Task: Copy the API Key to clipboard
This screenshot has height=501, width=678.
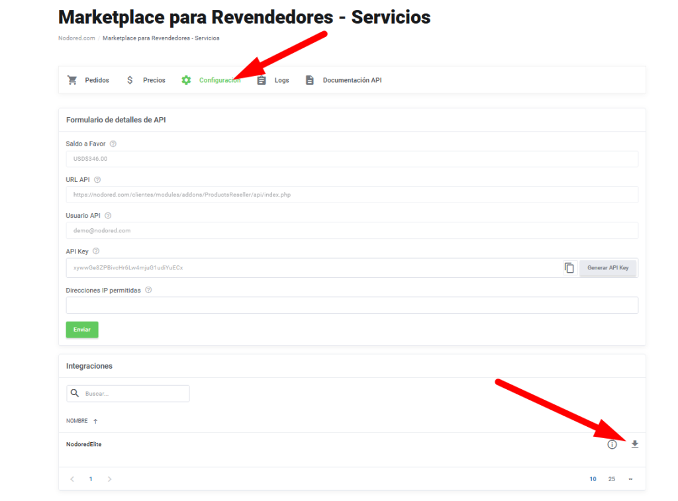Action: (569, 268)
